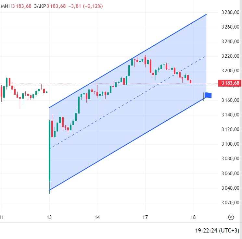
Task: Select the dashed channel midline
Action: tap(127, 102)
